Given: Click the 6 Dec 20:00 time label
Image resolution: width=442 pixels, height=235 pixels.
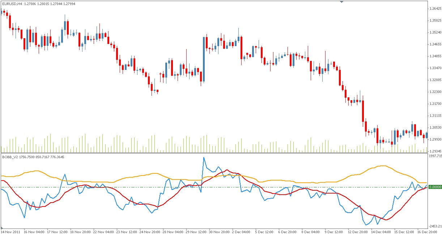Looking at the screenshot, I should click(x=288, y=232).
